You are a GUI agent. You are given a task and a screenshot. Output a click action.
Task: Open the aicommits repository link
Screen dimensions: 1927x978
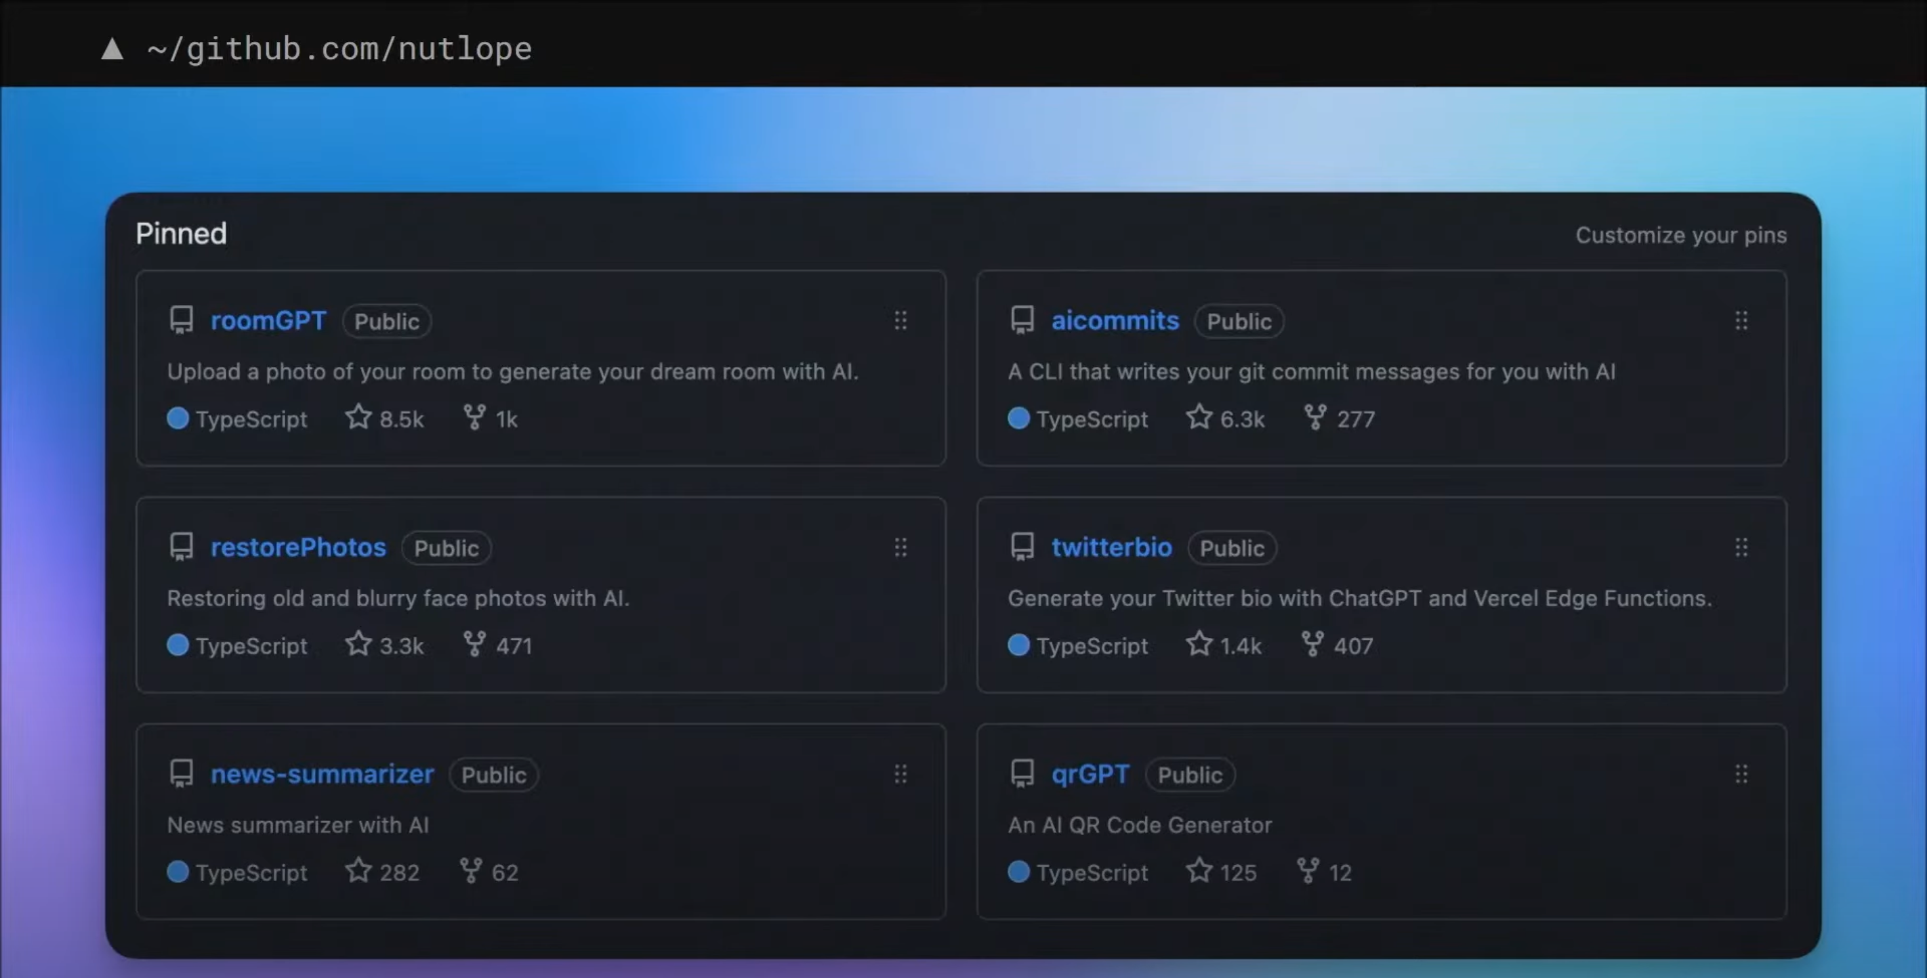tap(1115, 321)
